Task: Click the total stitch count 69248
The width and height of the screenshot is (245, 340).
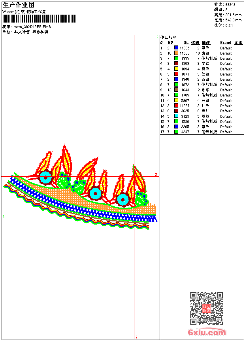Action: 230,5
